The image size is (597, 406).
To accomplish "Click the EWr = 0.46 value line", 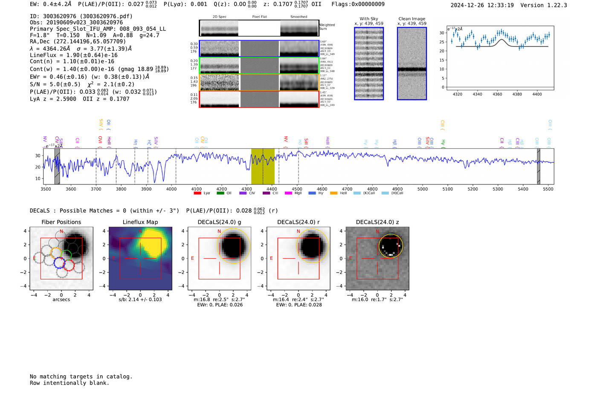I will (x=90, y=77).
